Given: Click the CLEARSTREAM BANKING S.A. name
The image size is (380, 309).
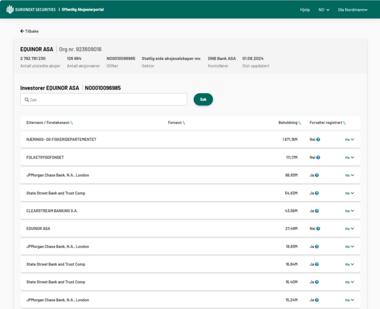Looking at the screenshot, I should [52, 211].
